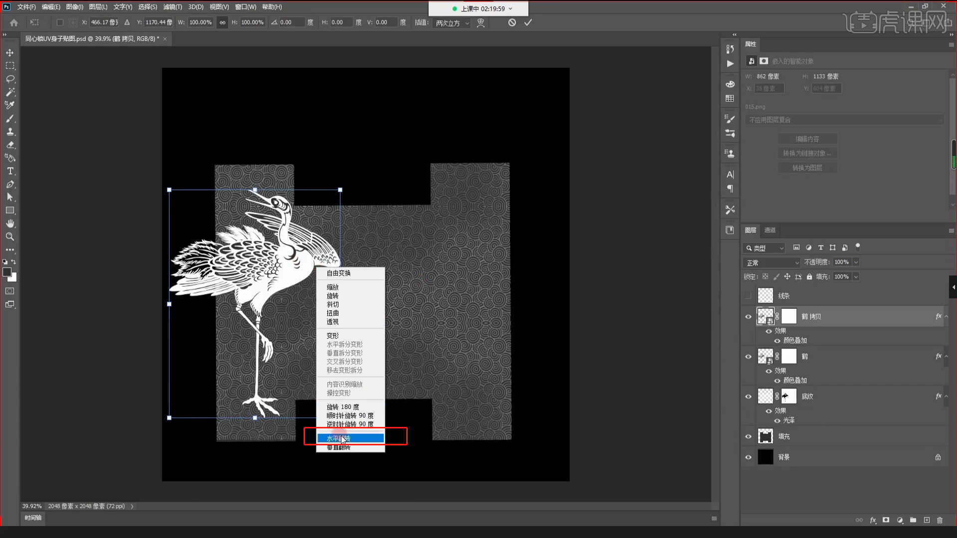Viewport: 957px width, 538px height.
Task: Select the 填充 layer thumbnail
Action: tap(765, 436)
